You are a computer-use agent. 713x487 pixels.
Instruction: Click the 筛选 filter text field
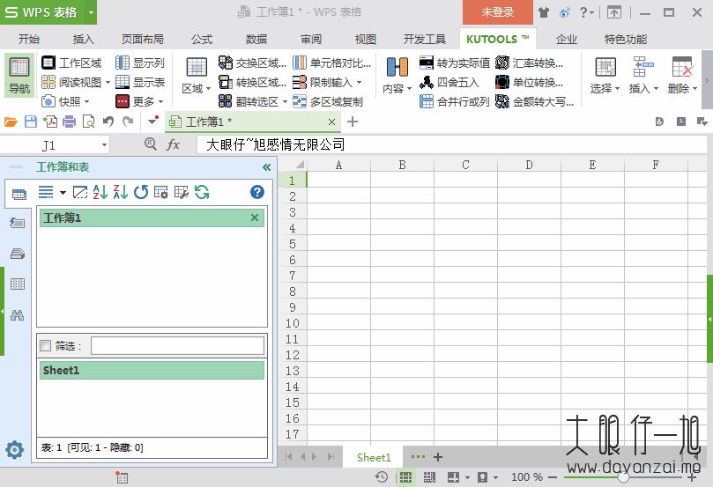coord(177,346)
